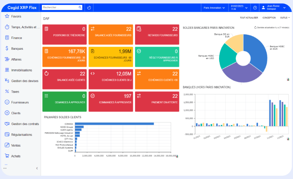
Task: Open the Balance Agée Clients tile
Action: pyautogui.click(x=64, y=79)
